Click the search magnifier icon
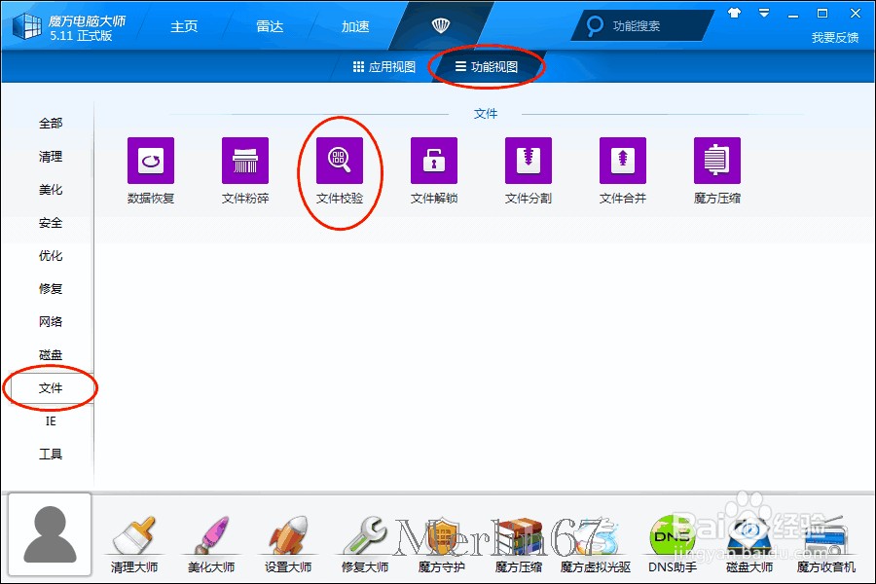This screenshot has width=876, height=584. [x=595, y=25]
